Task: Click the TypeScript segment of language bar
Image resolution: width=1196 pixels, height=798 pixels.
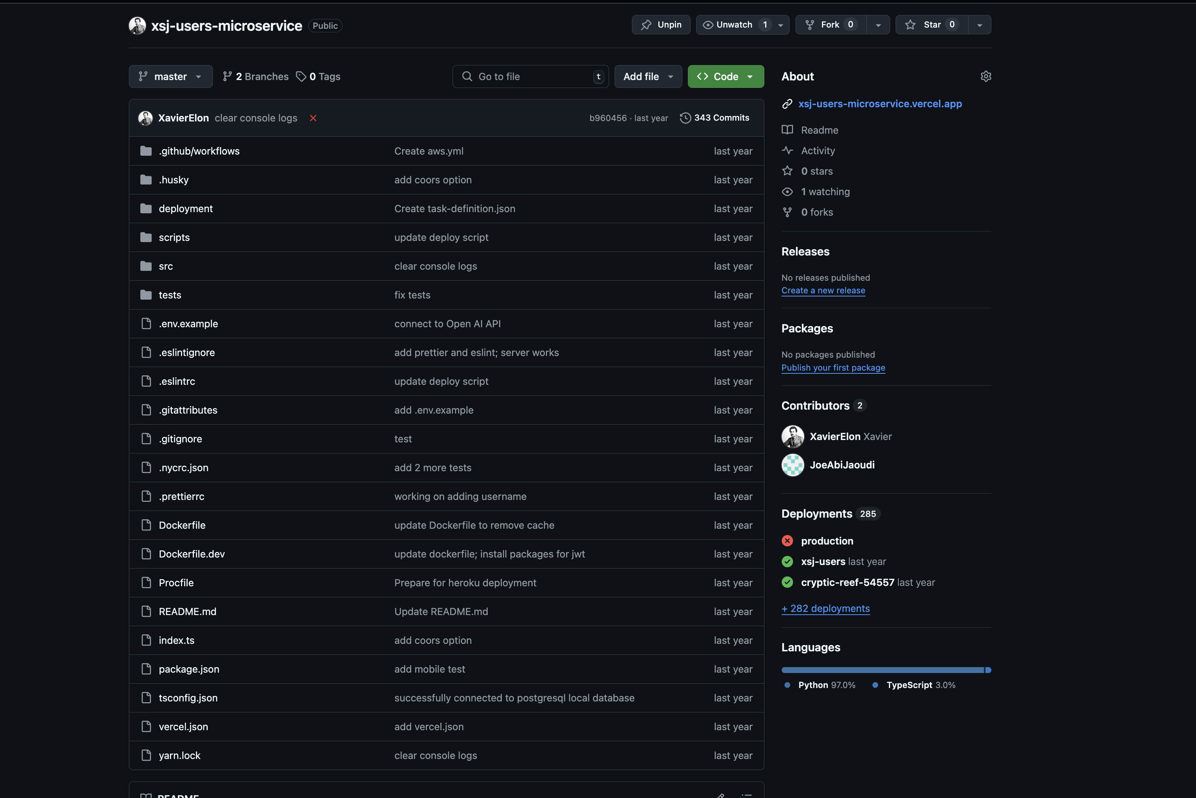Action: point(988,670)
